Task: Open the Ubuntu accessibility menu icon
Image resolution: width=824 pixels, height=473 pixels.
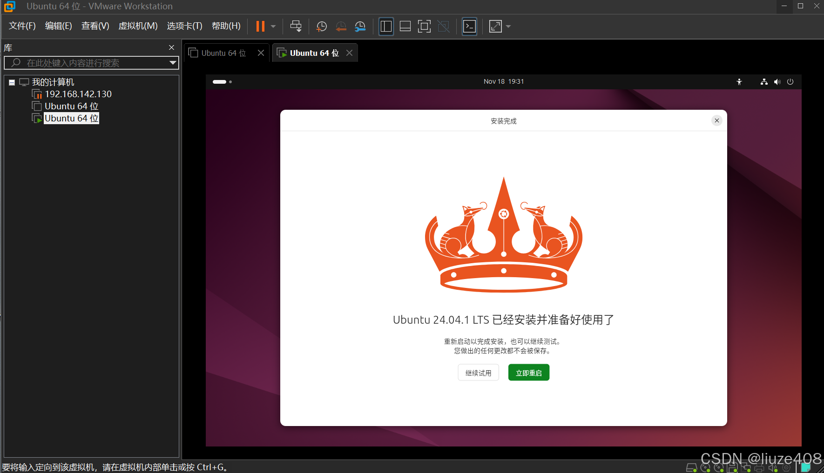Action: pyautogui.click(x=739, y=82)
